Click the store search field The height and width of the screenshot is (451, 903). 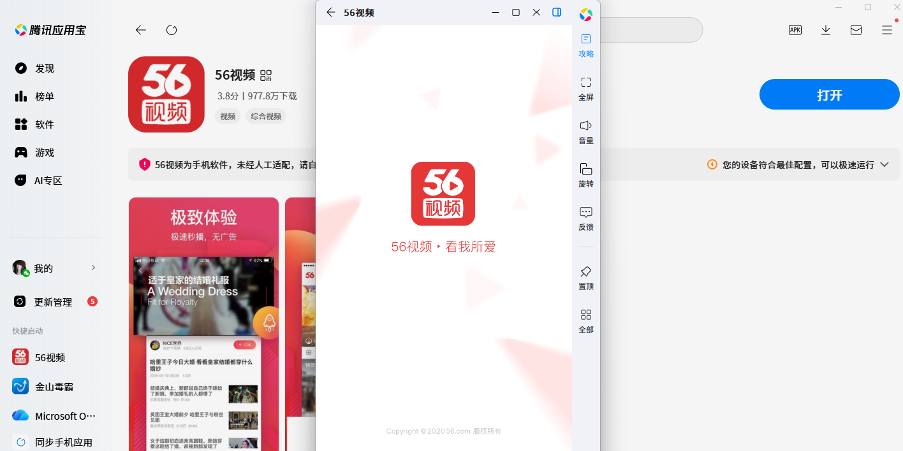(650, 30)
